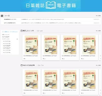102x96 pixels.
Task: Click the more link for 新着コンテンツ section
Action: [98, 31]
